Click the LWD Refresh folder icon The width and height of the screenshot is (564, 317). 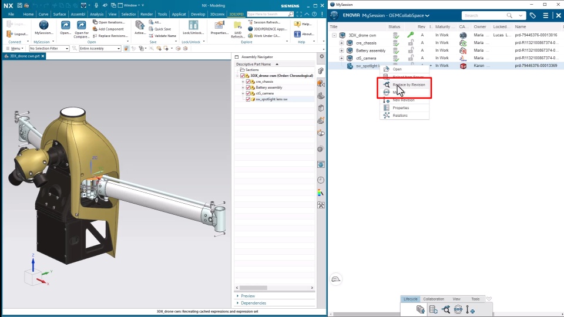pos(237,25)
